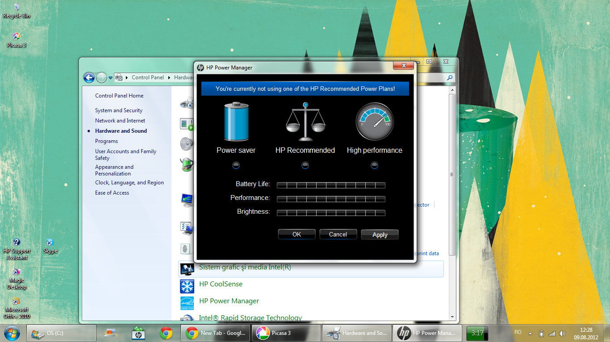Click the volume speaker tray icon
This screenshot has width=610, height=342.
click(562, 333)
